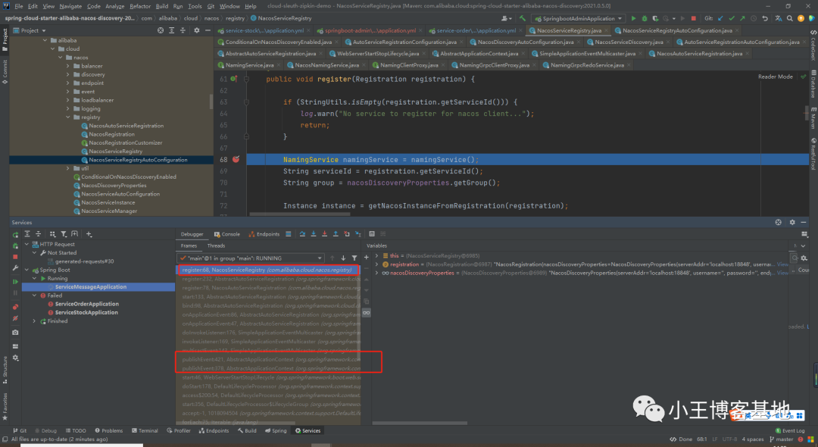Expand all services in Services toolbar
The width and height of the screenshot is (818, 447).
tap(27, 234)
